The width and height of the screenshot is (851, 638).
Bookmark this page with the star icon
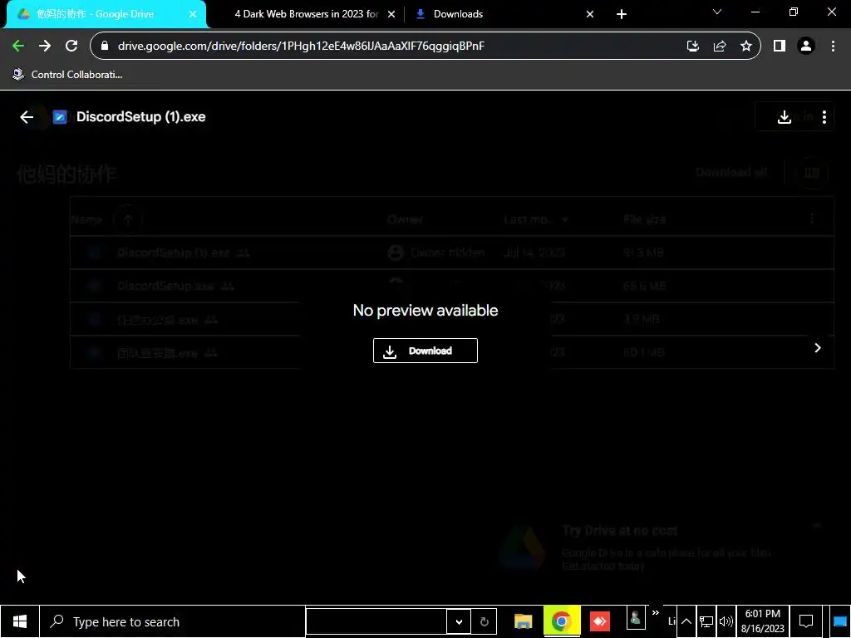tap(746, 47)
